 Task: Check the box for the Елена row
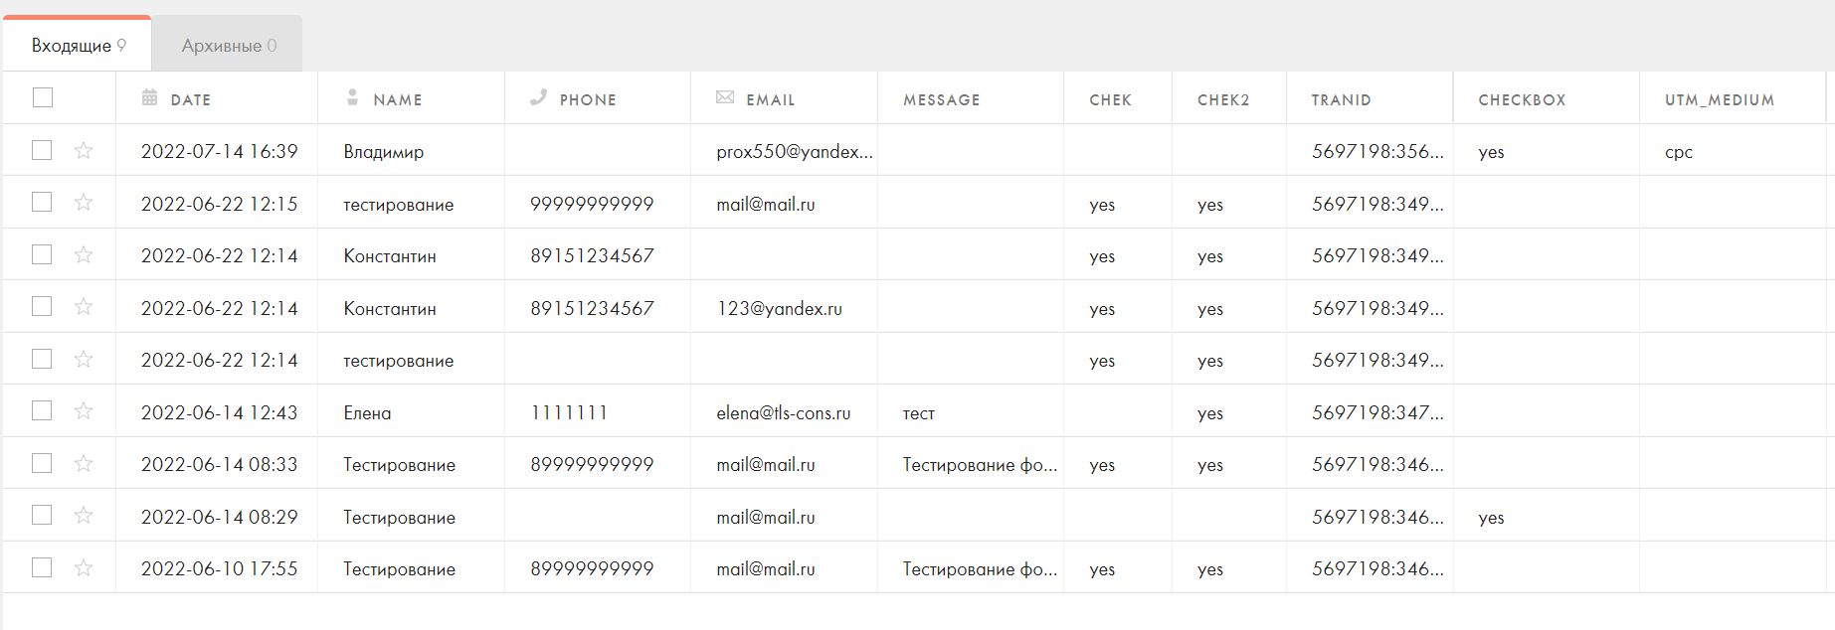[x=42, y=411]
